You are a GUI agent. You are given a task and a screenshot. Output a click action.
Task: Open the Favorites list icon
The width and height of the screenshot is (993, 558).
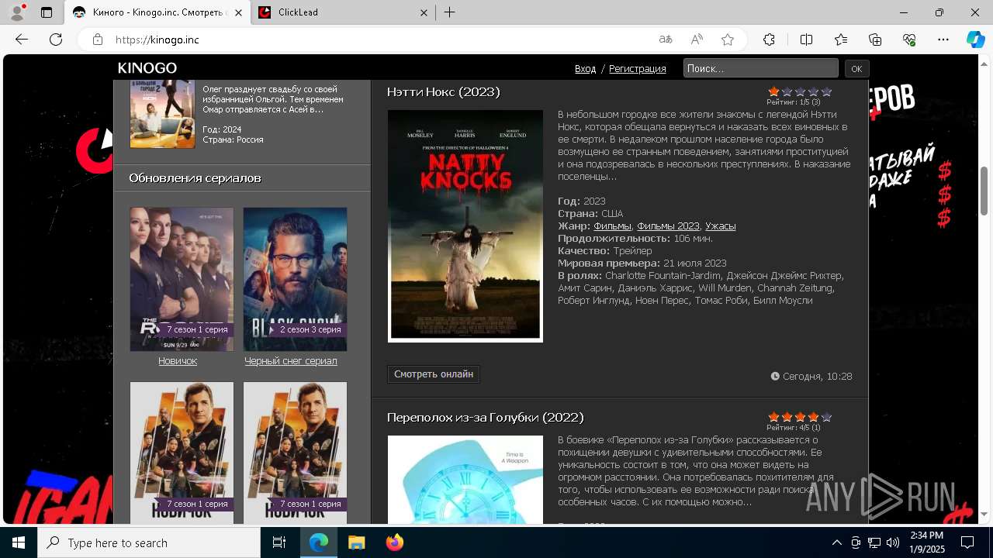click(841, 40)
